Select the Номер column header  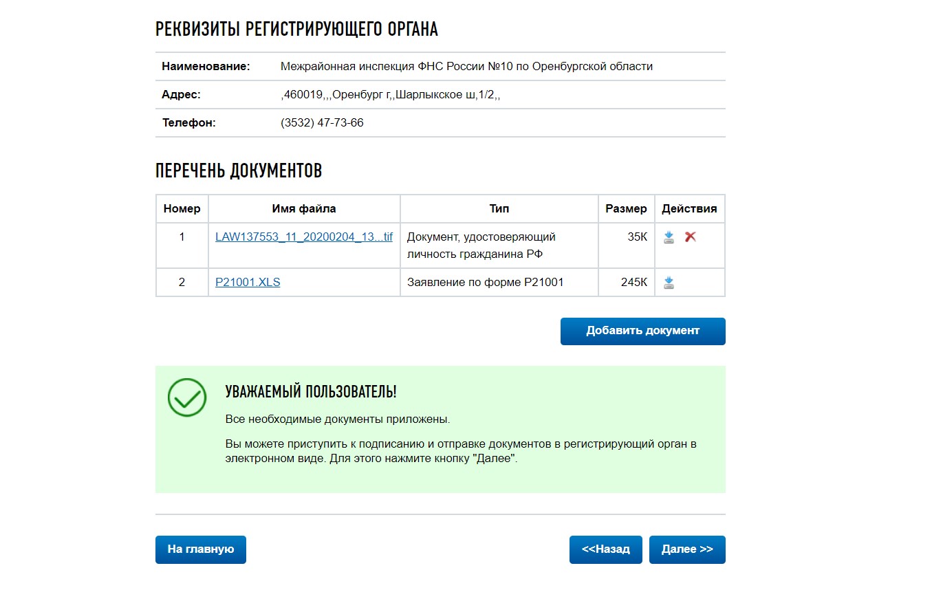coord(182,208)
